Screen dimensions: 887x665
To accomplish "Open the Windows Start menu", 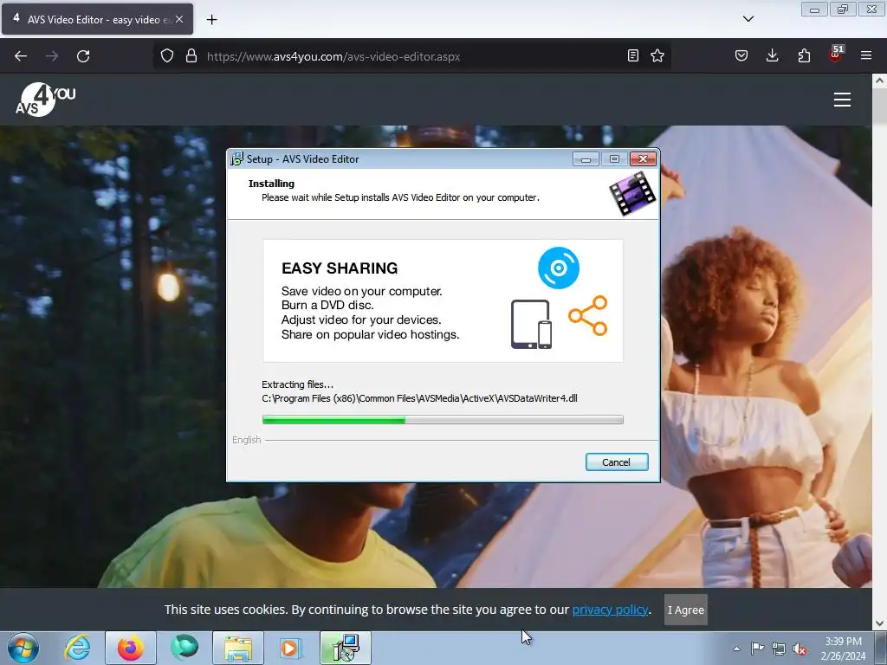I will [x=23, y=648].
